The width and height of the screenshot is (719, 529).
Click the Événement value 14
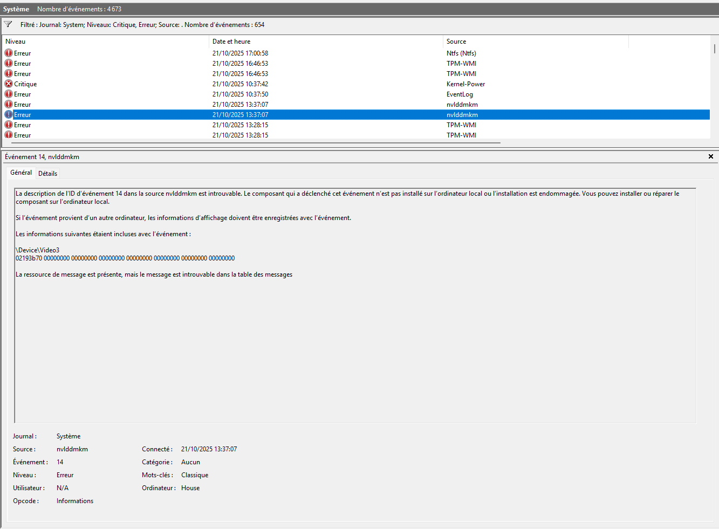(60, 462)
